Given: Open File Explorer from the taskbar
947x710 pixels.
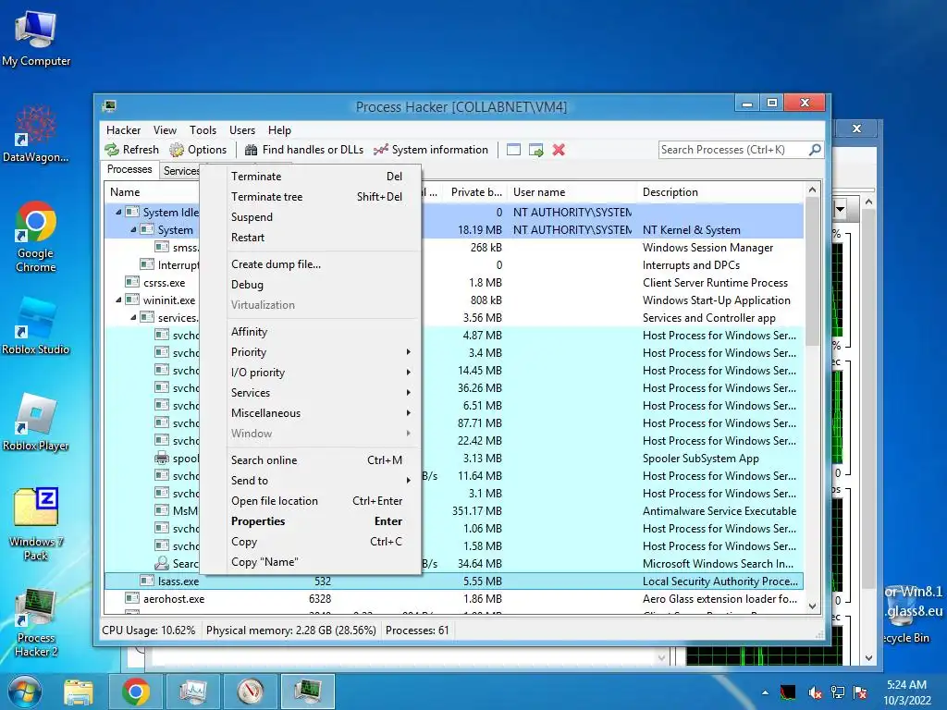Looking at the screenshot, I should point(79,692).
